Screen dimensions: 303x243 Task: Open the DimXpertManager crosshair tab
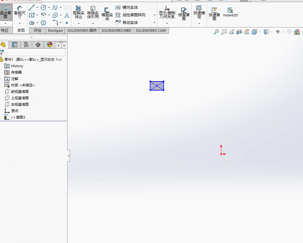pyautogui.click(x=38, y=45)
